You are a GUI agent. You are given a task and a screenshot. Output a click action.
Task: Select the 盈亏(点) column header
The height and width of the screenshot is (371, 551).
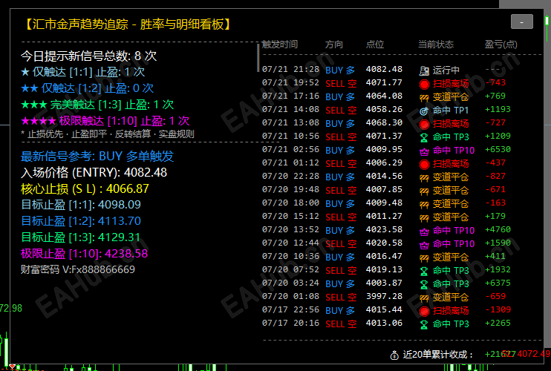501,45
